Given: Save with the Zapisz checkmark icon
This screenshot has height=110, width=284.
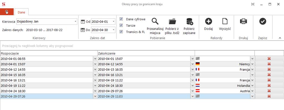Looking at the screenshot, I should tap(263, 21).
